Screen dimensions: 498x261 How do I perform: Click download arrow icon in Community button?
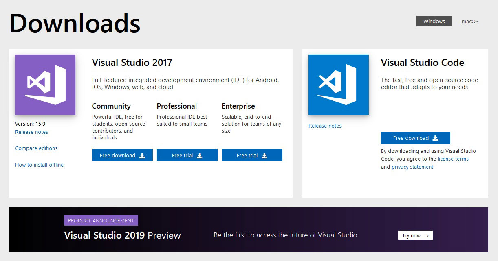(x=142, y=155)
